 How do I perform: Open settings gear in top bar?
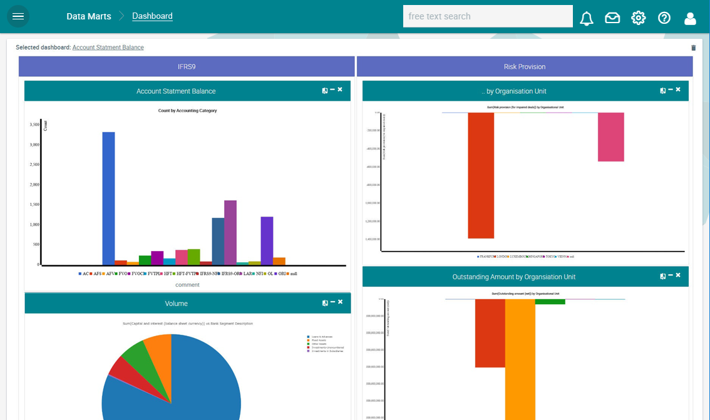[x=638, y=18]
